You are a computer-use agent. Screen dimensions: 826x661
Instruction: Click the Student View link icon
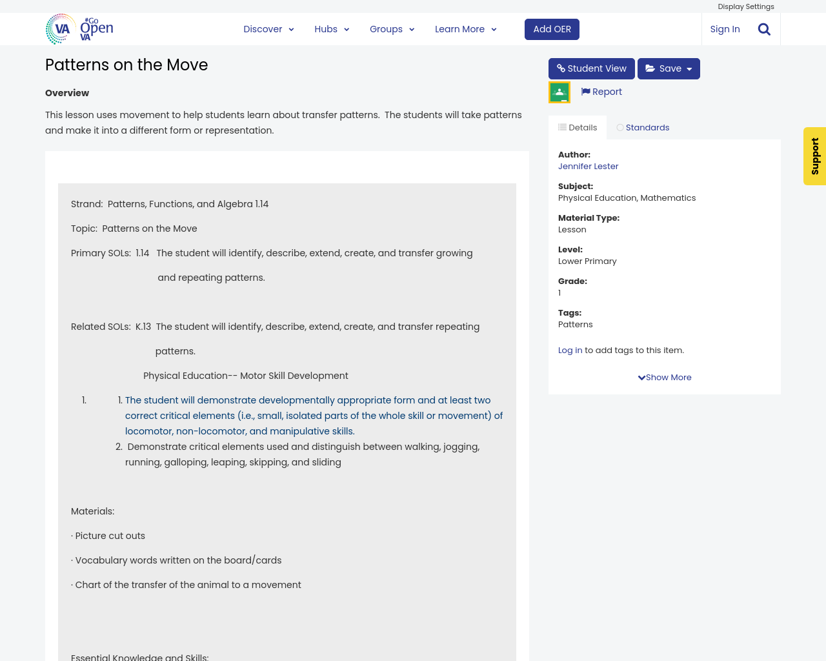pos(561,68)
